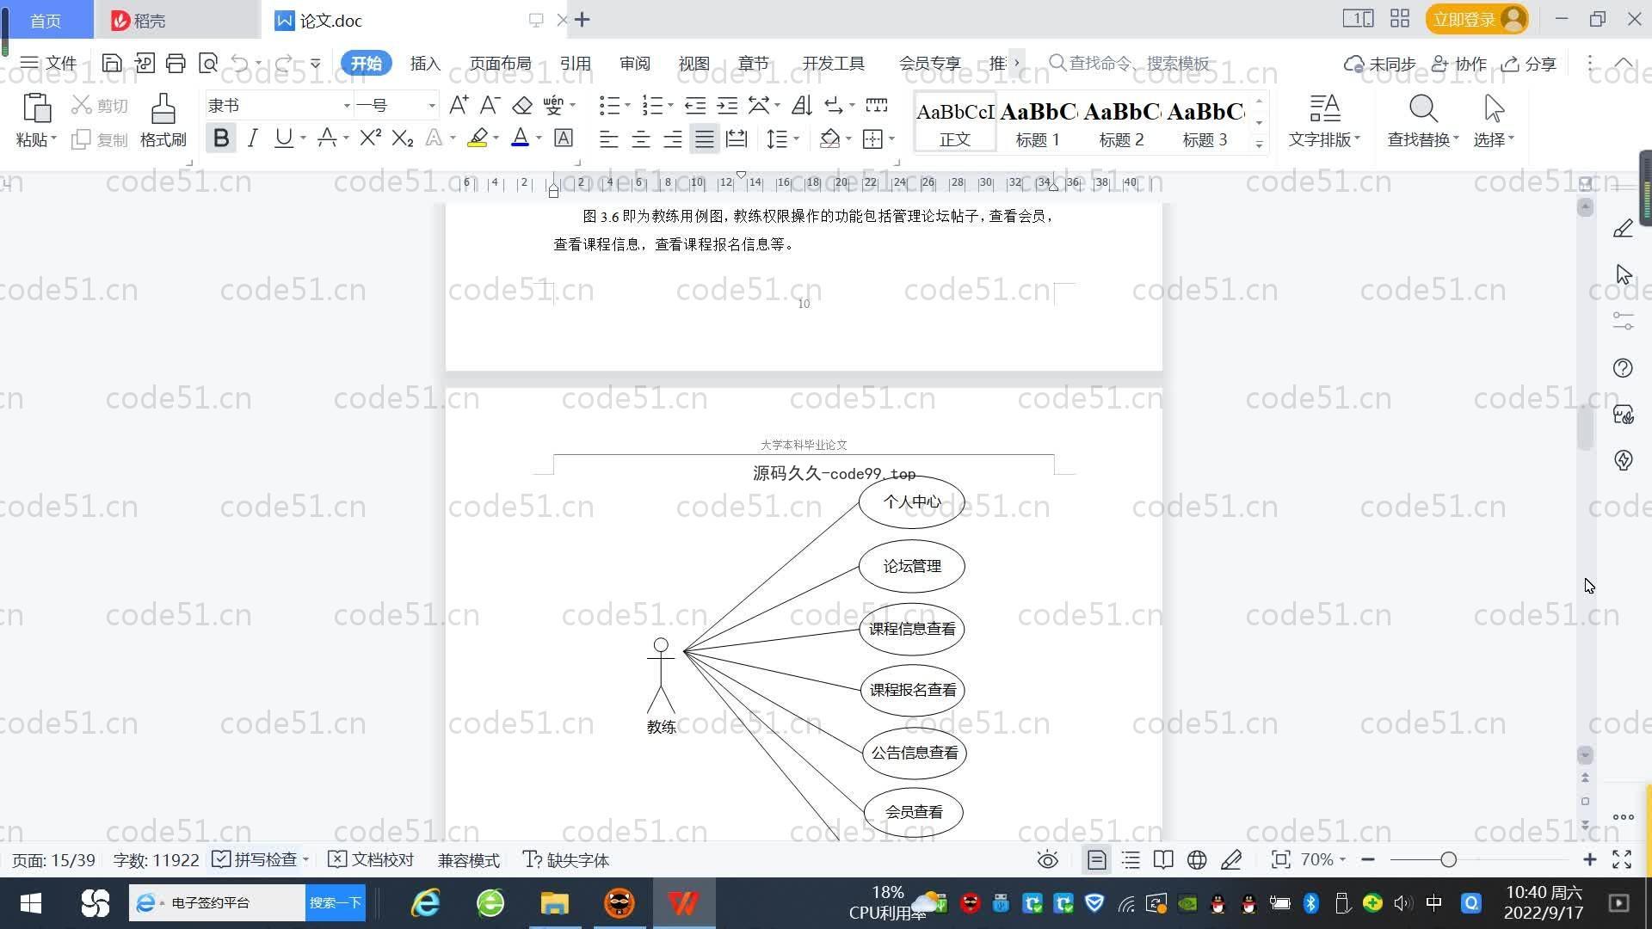Open the font size dropdown
1652x929 pixels.
432,105
